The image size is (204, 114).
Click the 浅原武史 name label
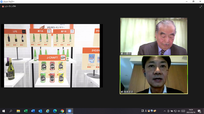tap(128, 92)
